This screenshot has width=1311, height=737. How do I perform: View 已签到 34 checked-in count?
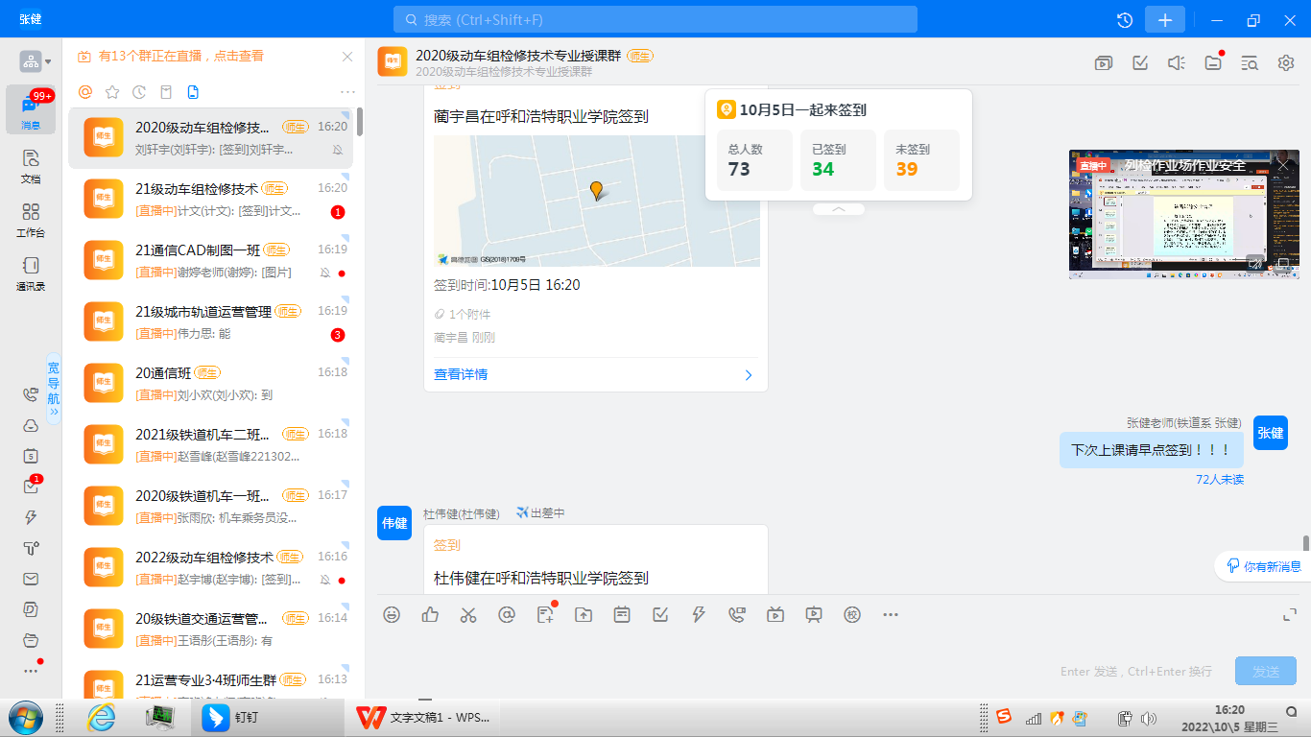click(838, 160)
